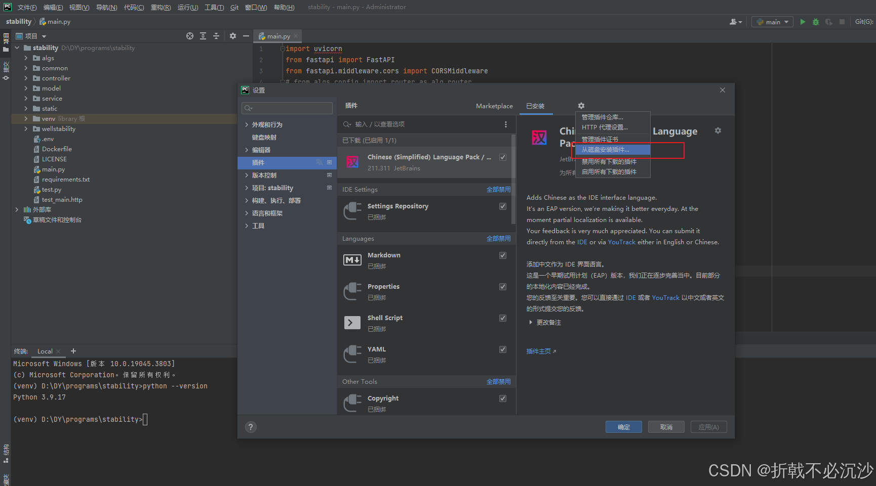Toggle Markdown plugin checkbox

(x=503, y=255)
